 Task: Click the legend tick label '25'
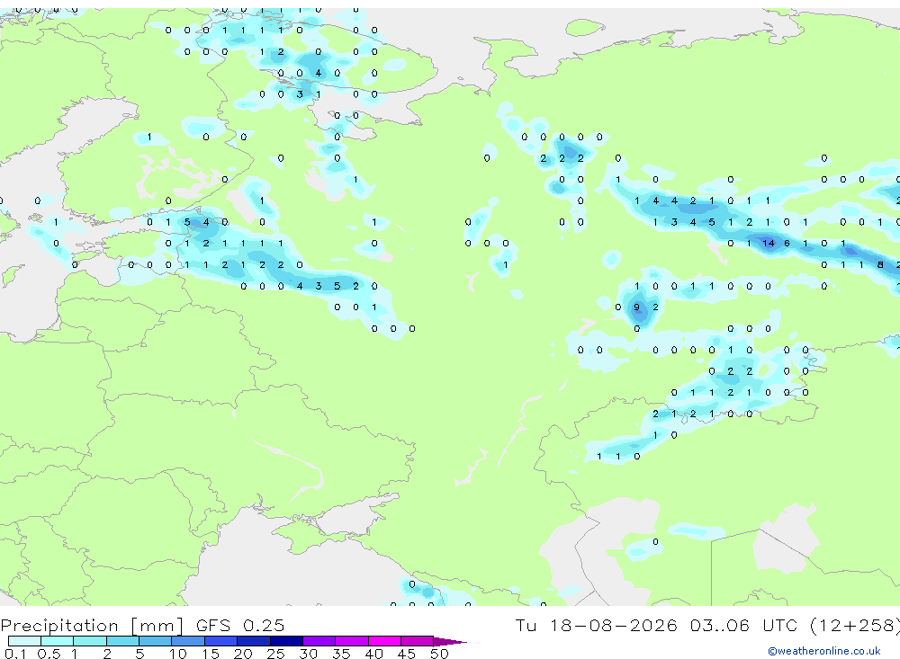coord(275,654)
